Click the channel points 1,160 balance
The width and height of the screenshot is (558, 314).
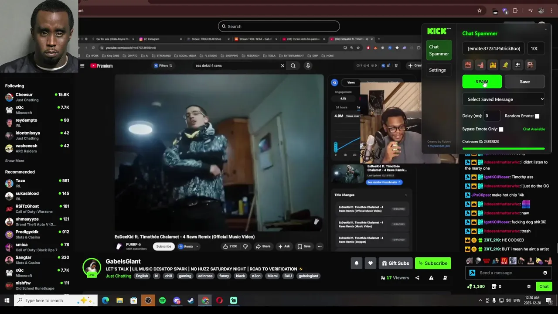(476, 287)
